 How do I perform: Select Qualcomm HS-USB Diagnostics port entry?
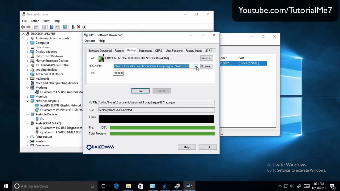(x=59, y=128)
